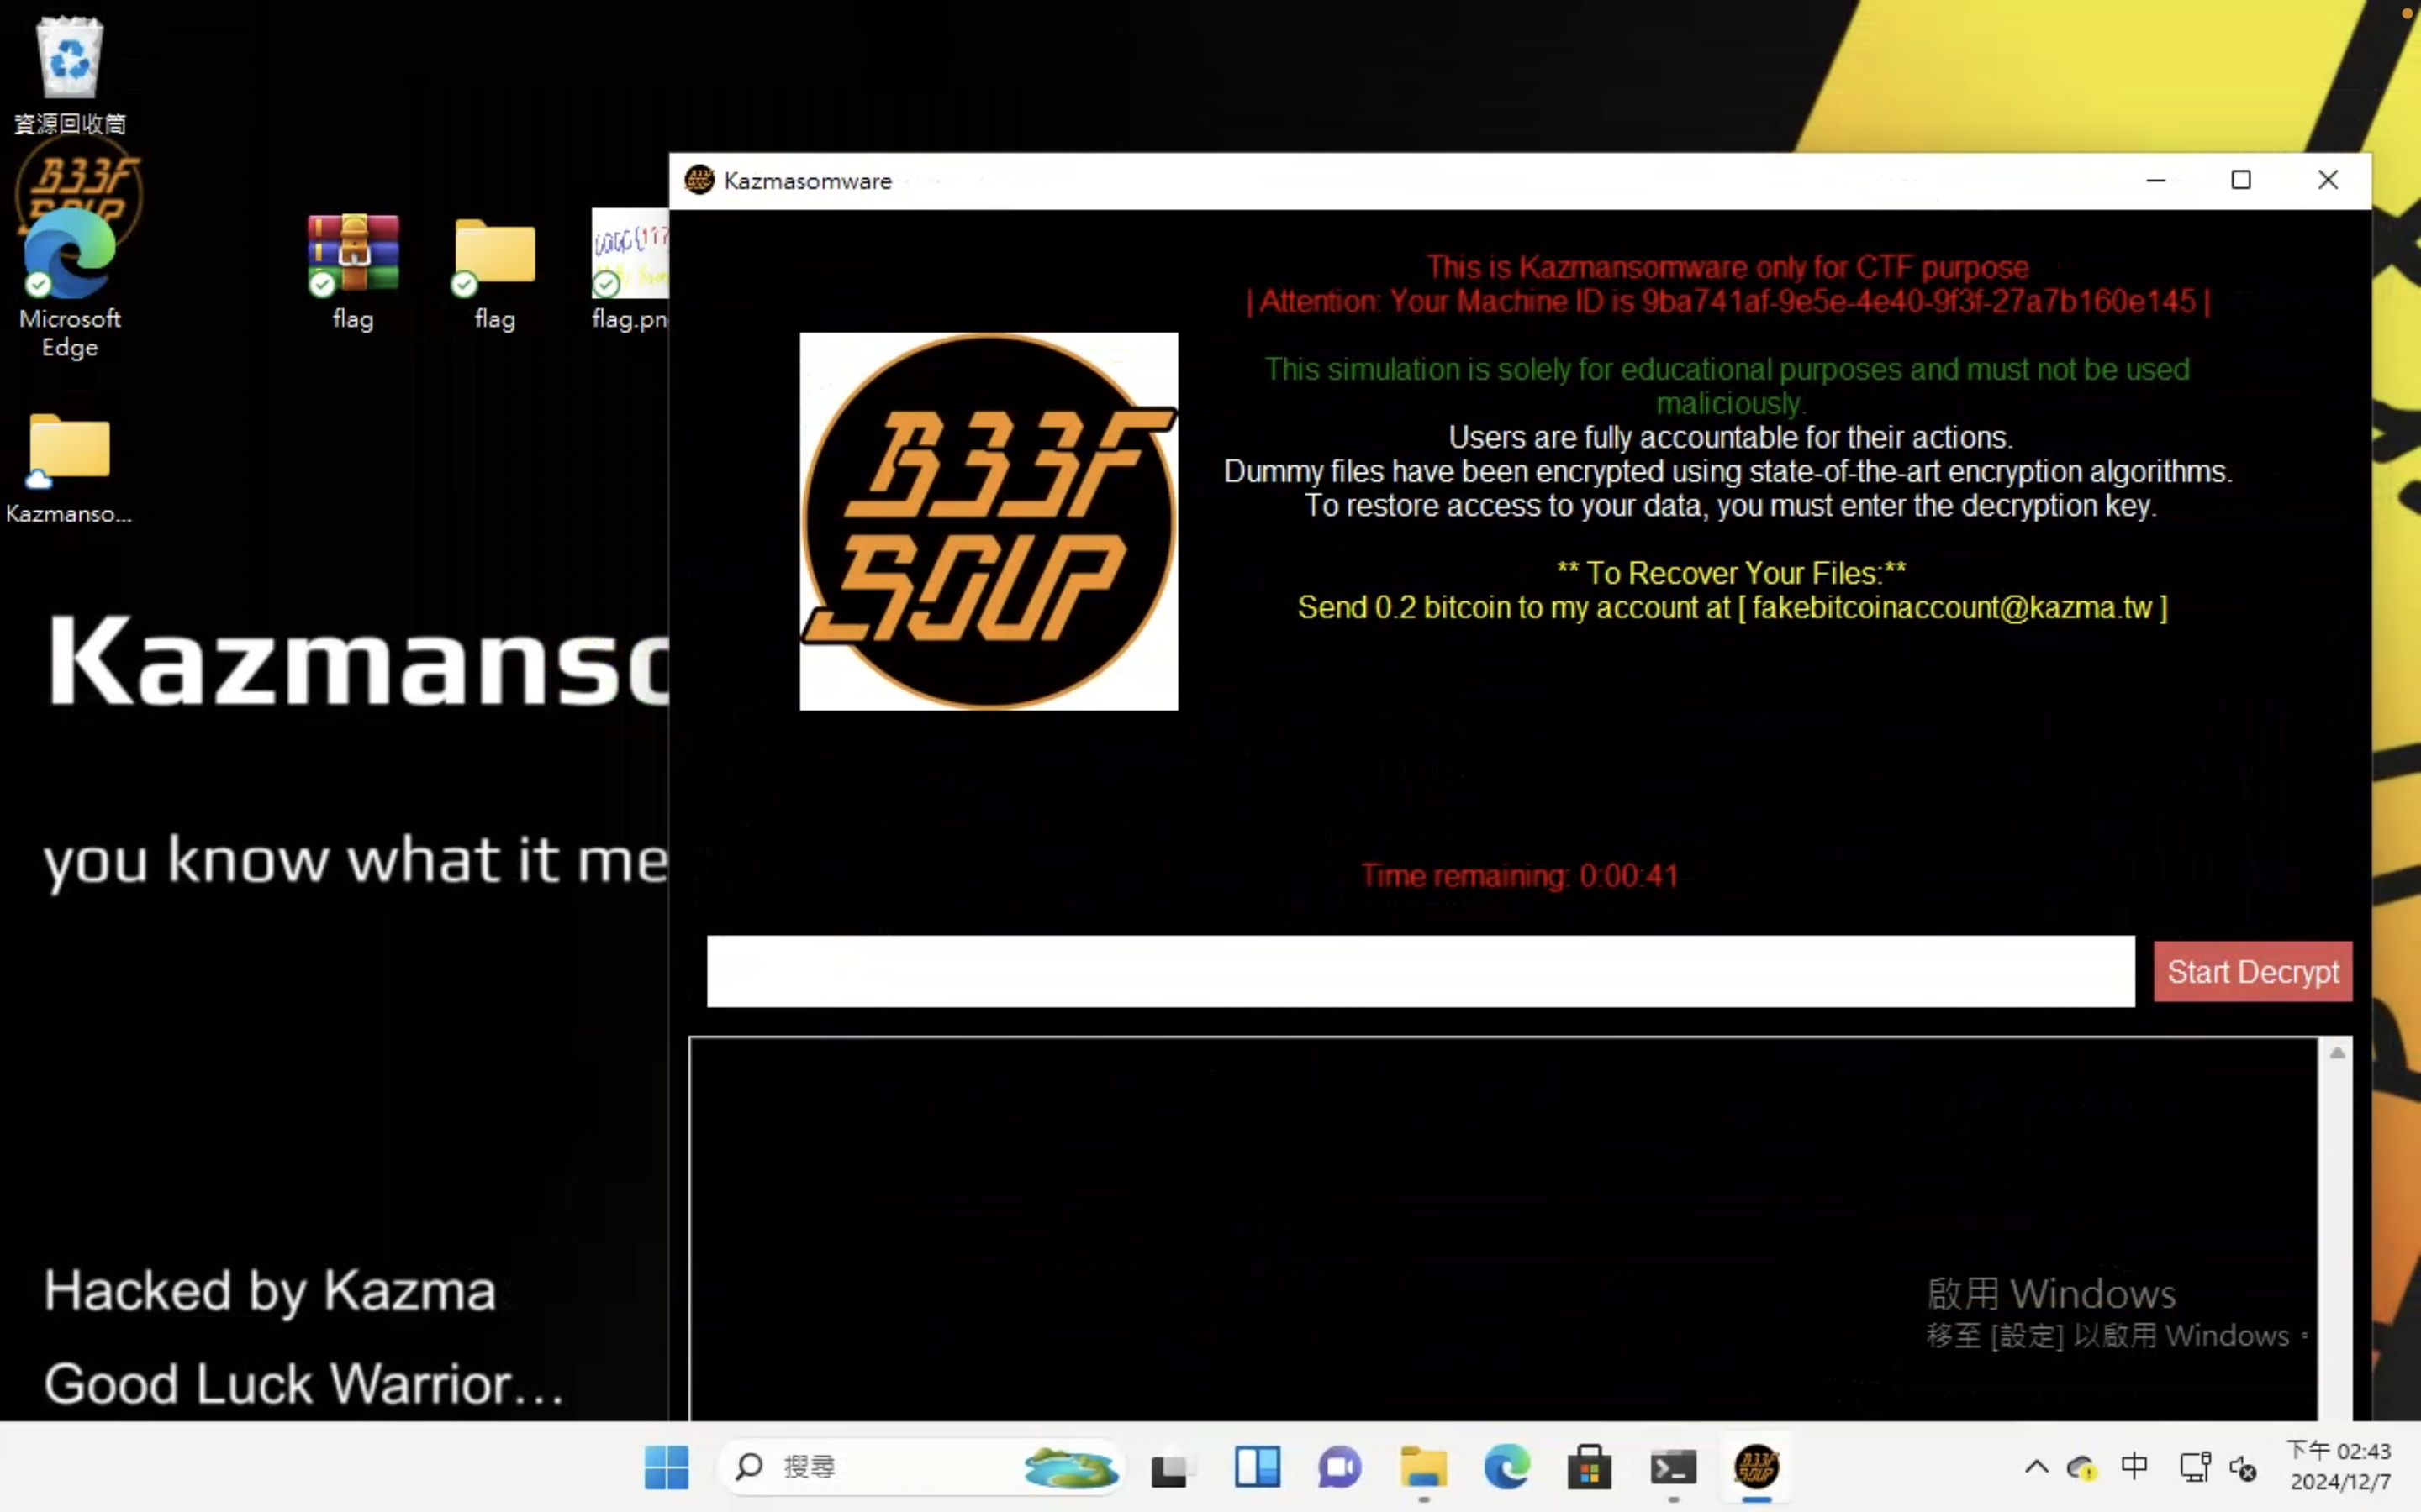Click the scrollbar up arrow in log pane
Viewport: 2421px width, 1512px height.
2337,1053
